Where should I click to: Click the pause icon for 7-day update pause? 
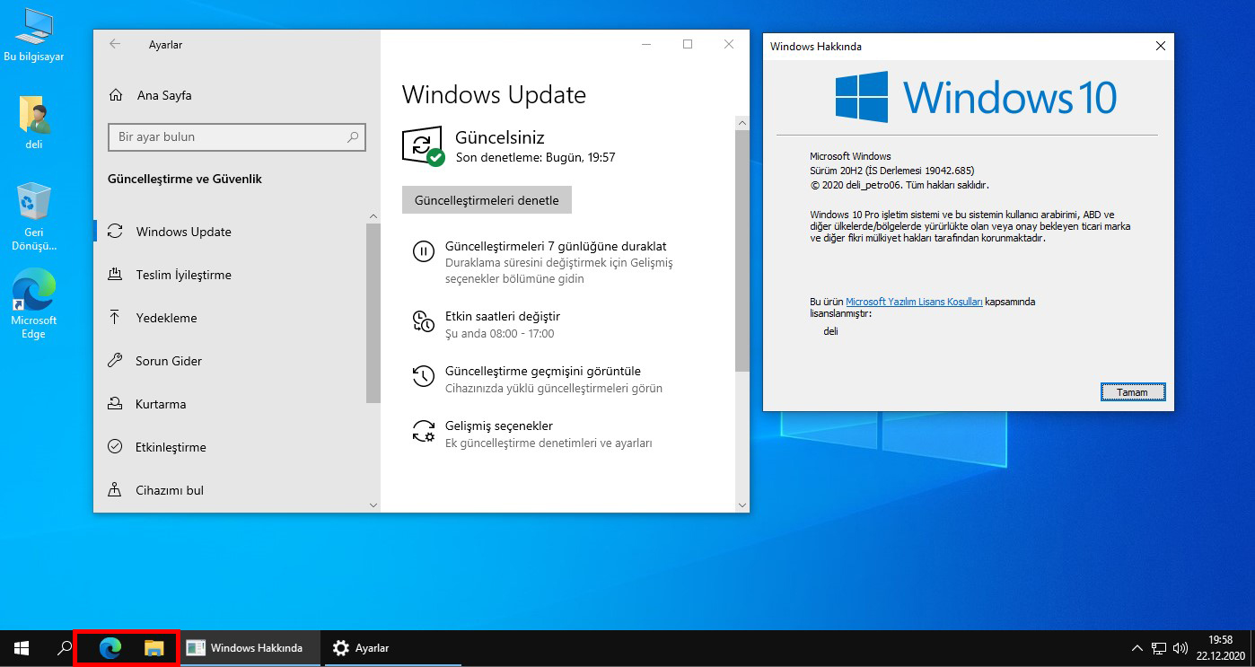[x=423, y=251]
